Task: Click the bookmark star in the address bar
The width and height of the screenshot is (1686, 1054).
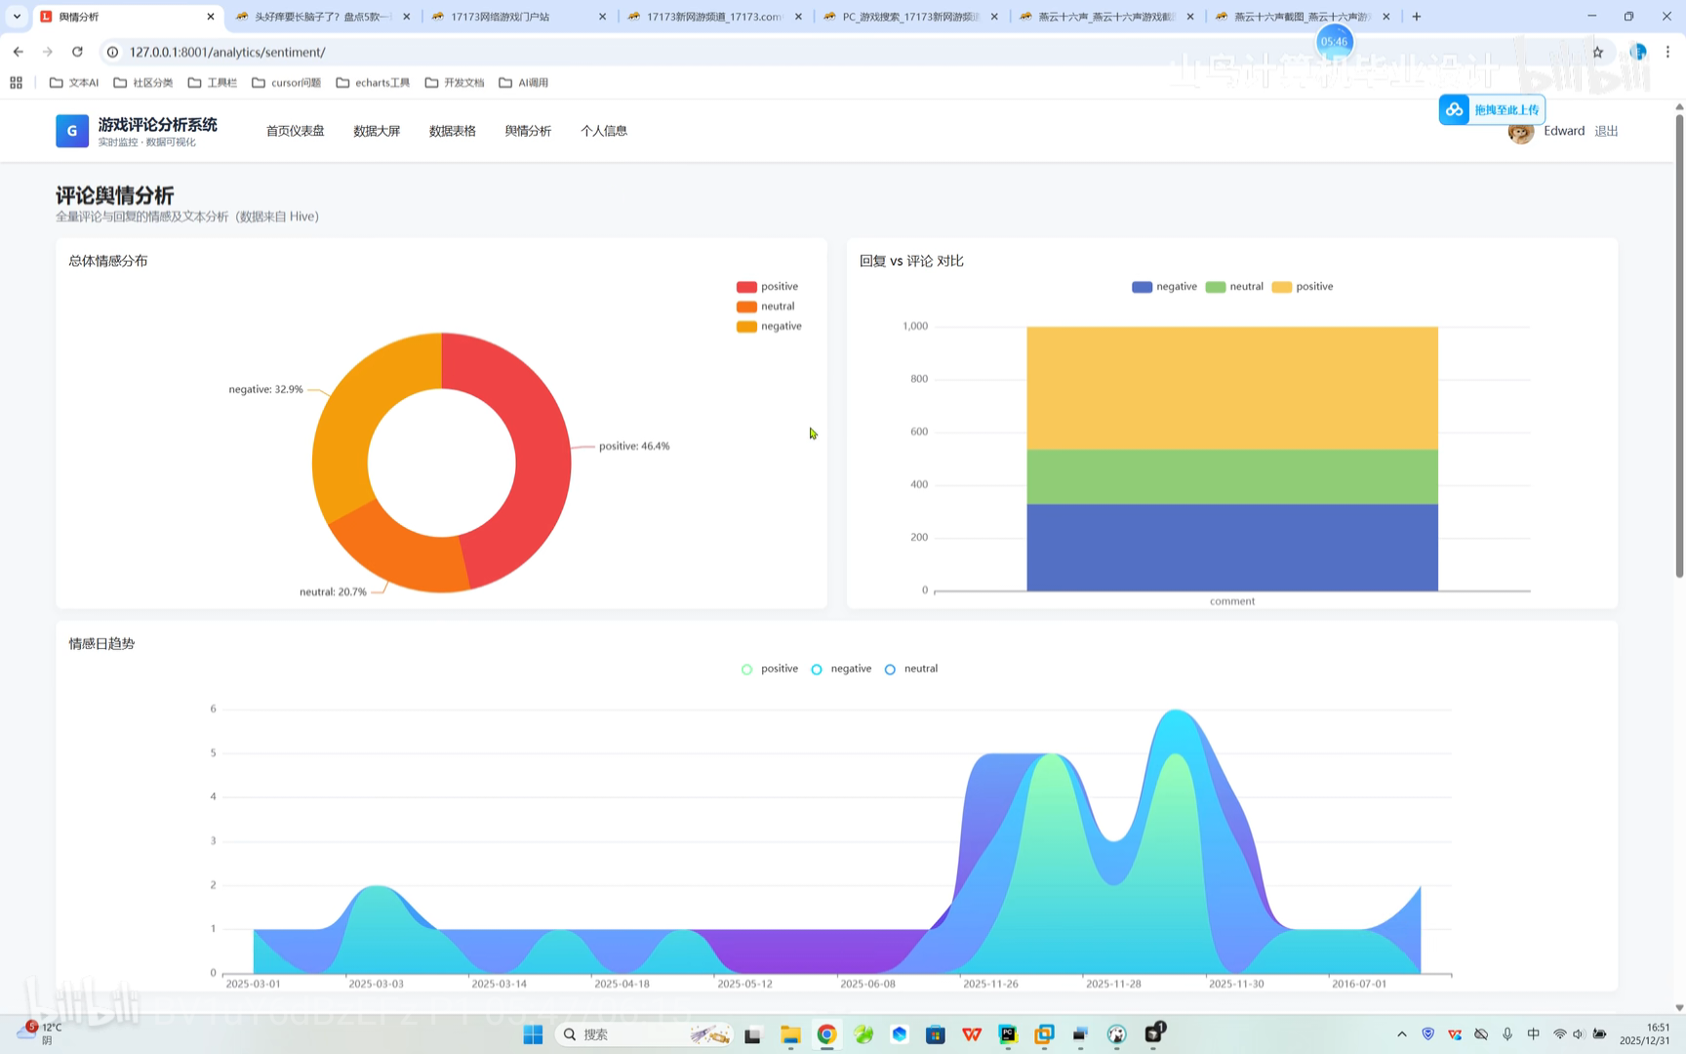Action: tap(1597, 52)
